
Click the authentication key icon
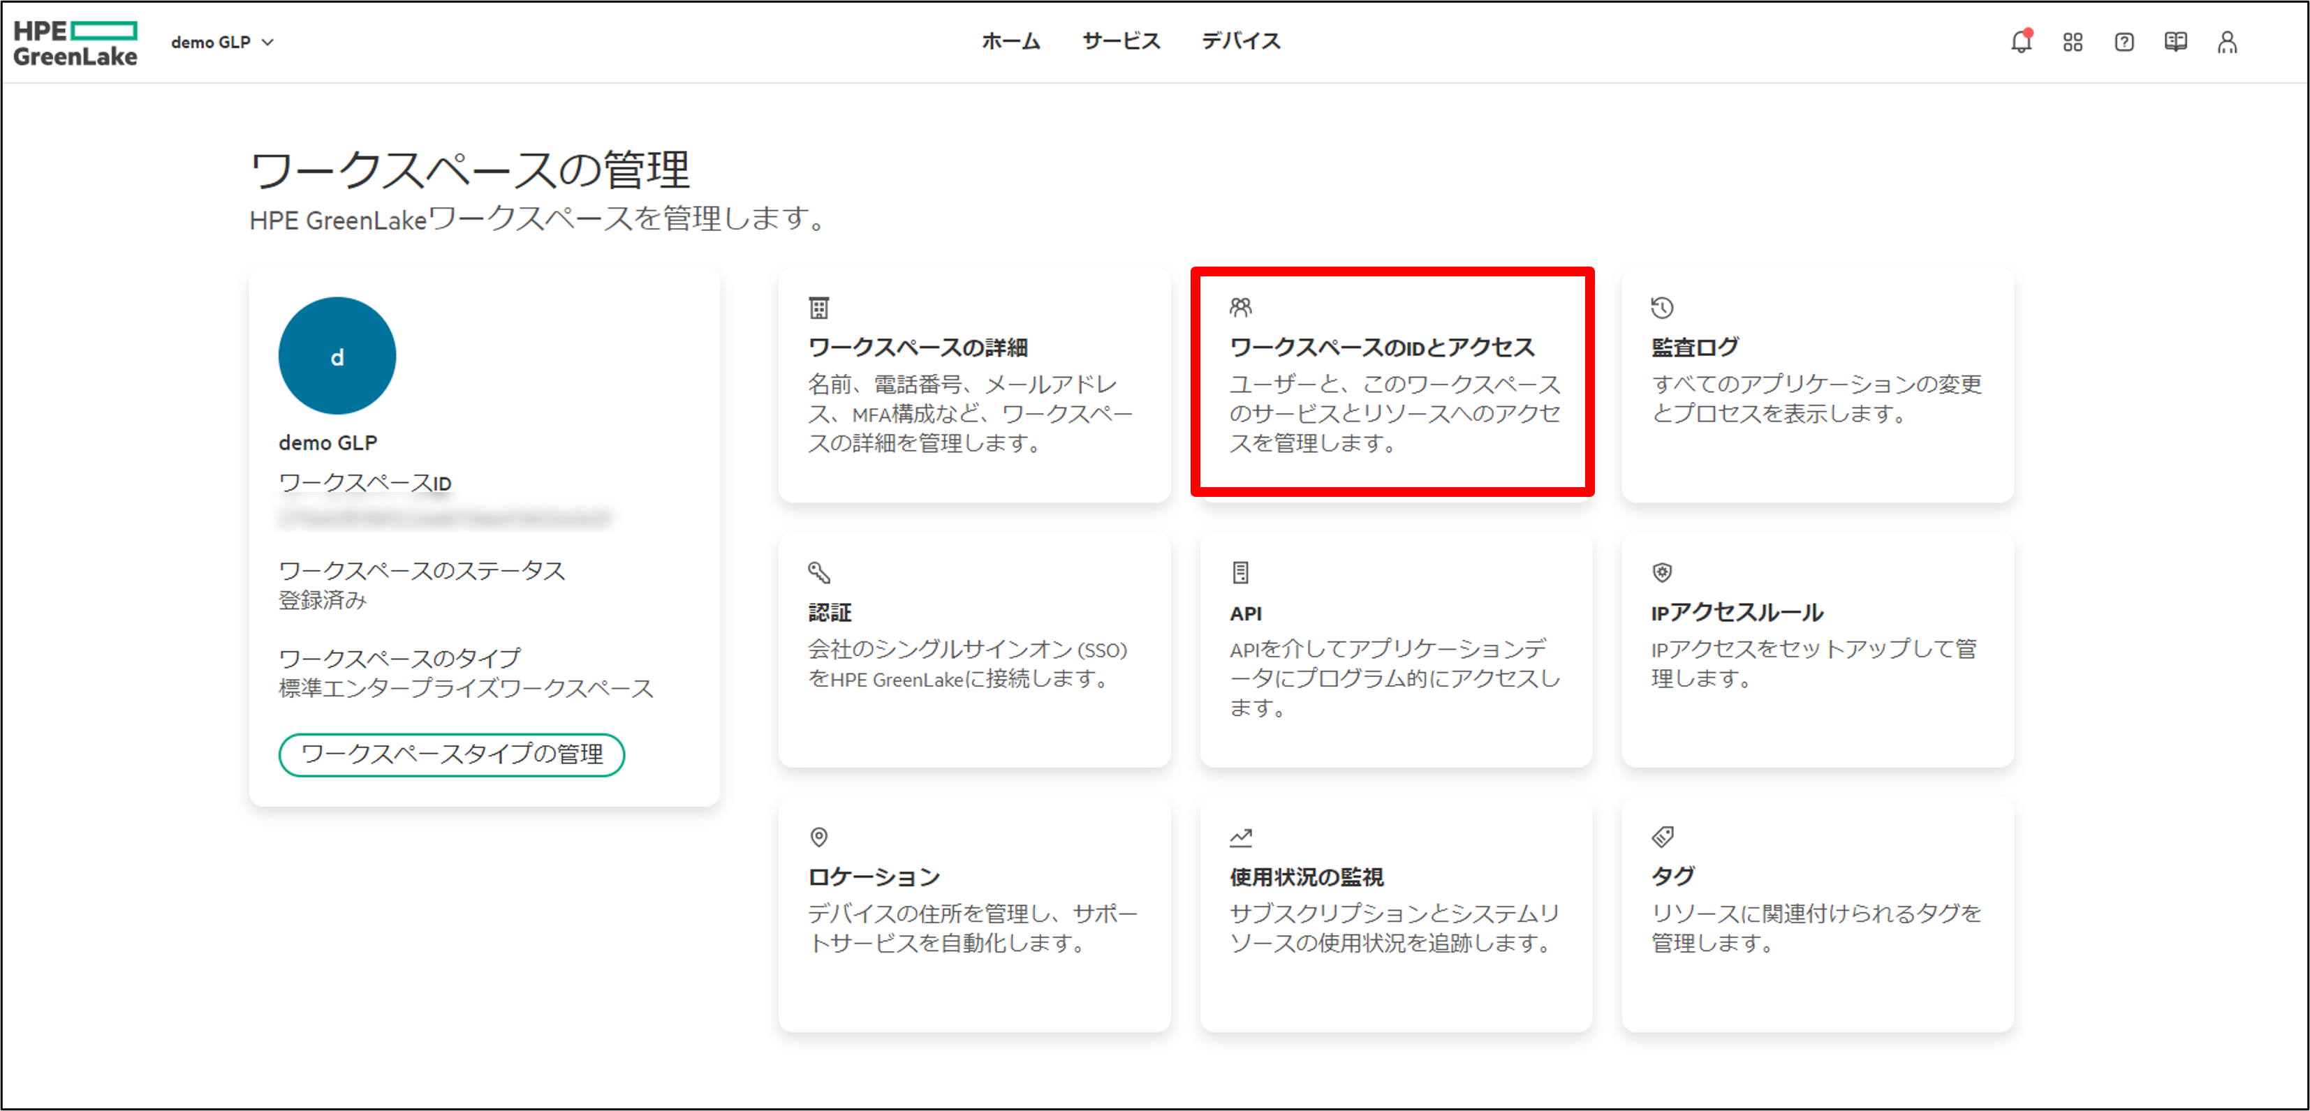(818, 572)
